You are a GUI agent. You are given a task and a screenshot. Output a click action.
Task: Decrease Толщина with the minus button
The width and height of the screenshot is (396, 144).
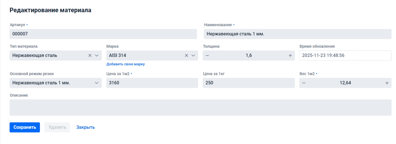[x=207, y=56]
